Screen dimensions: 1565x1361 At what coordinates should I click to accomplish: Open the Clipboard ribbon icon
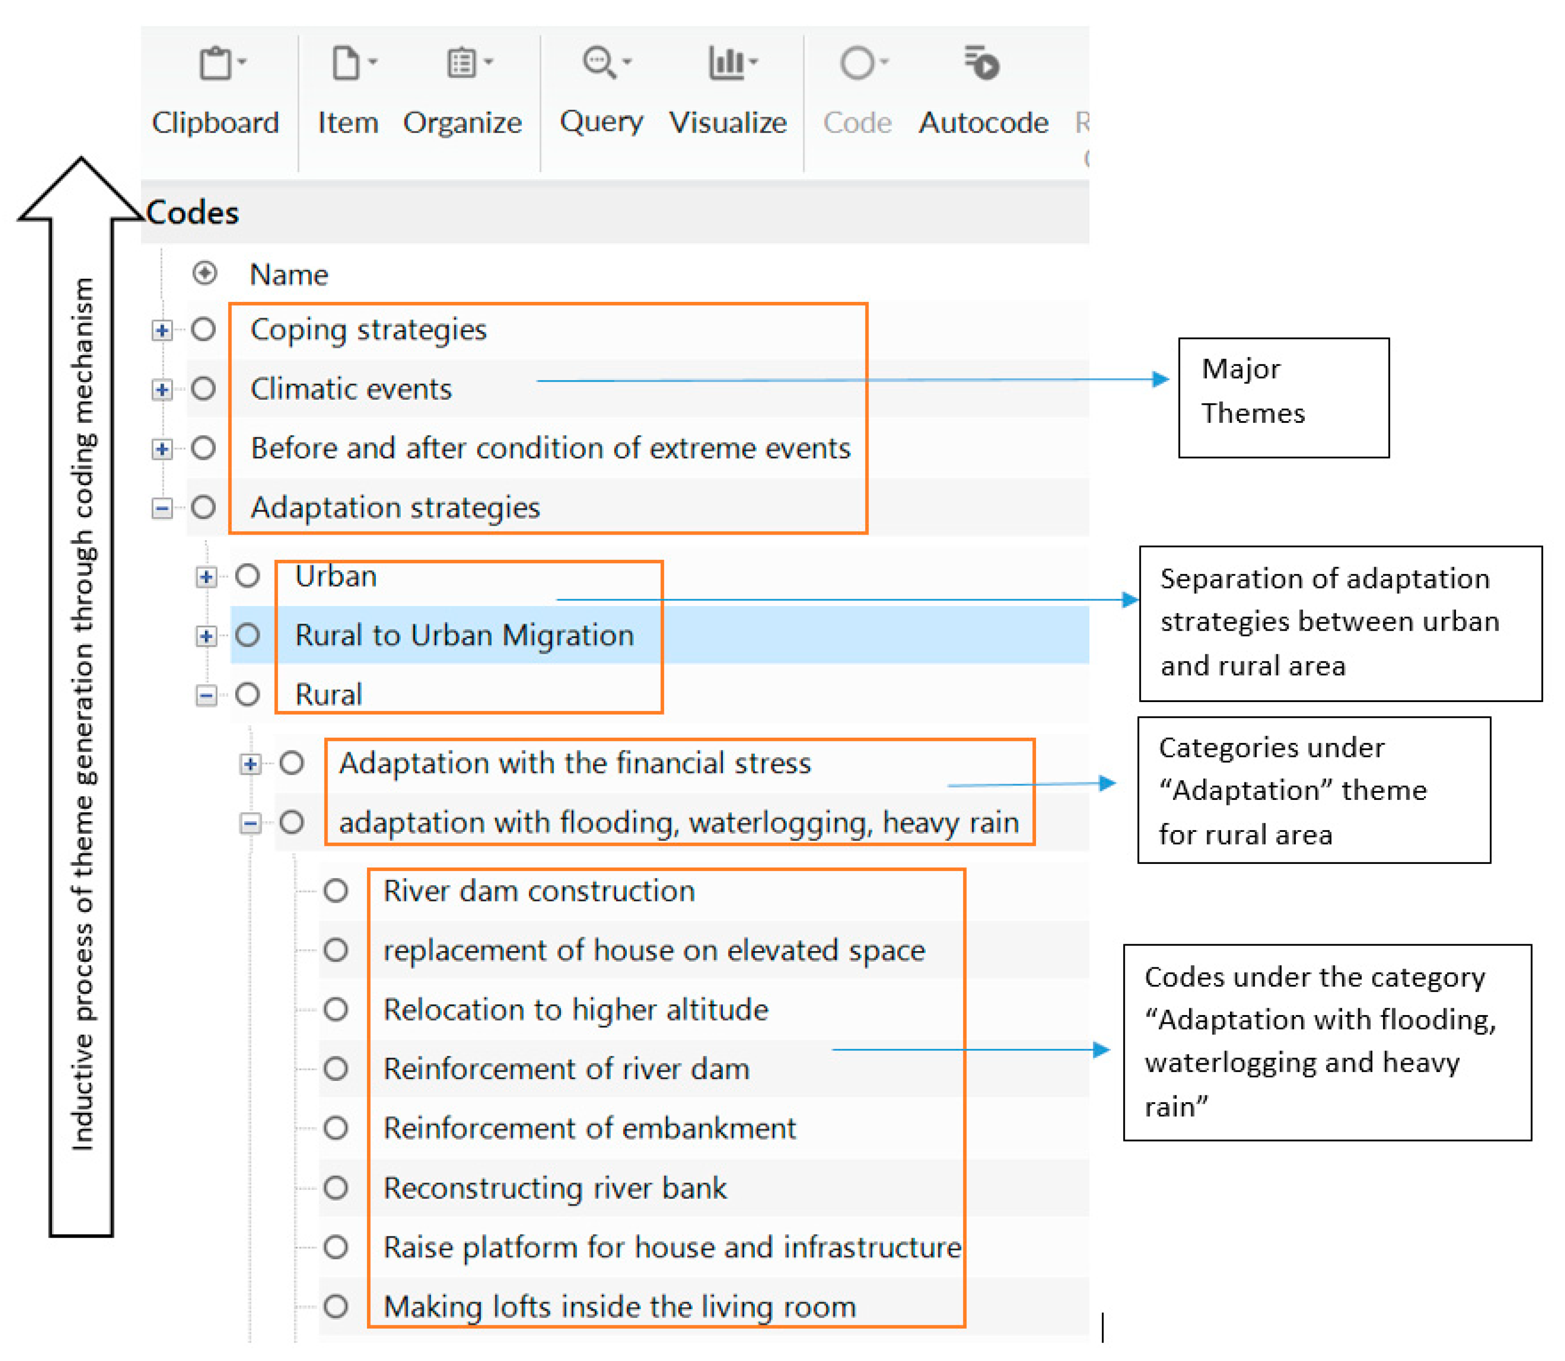(x=216, y=64)
